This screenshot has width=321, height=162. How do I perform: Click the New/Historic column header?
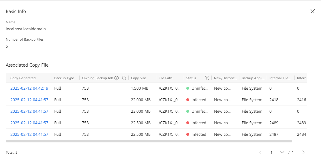(x=225, y=78)
